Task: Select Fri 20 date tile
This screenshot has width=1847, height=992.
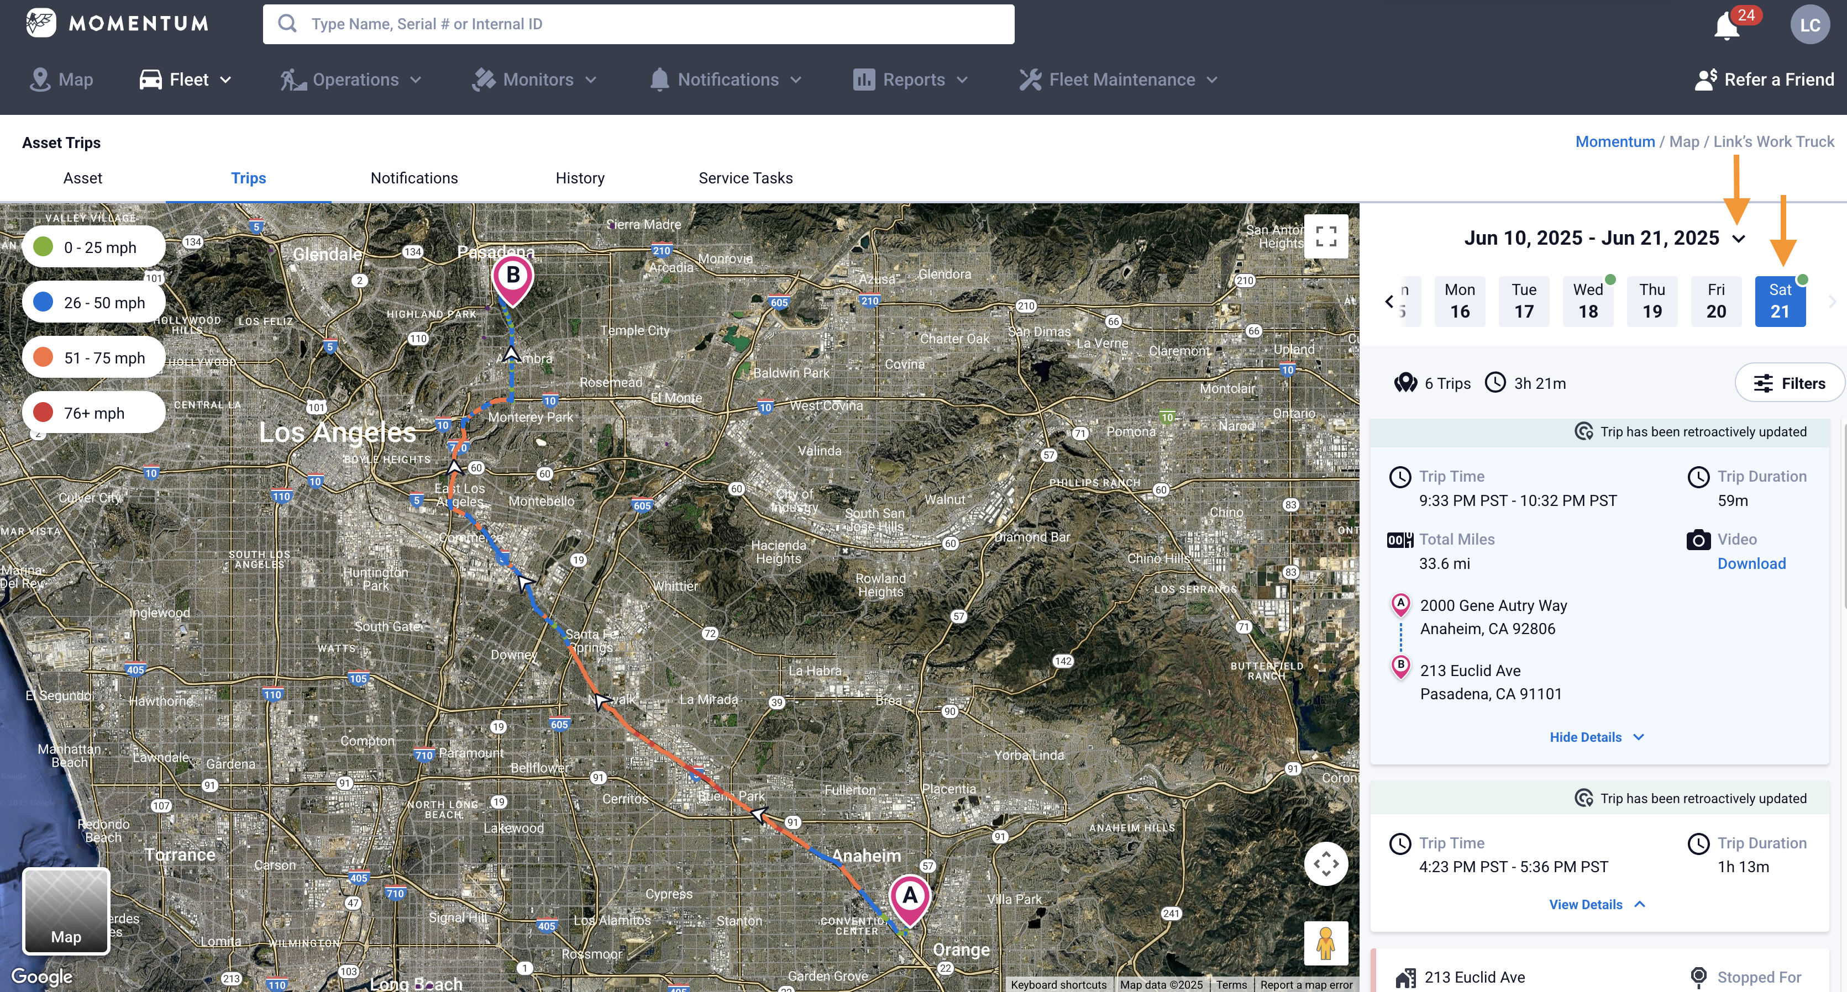Action: (1716, 301)
